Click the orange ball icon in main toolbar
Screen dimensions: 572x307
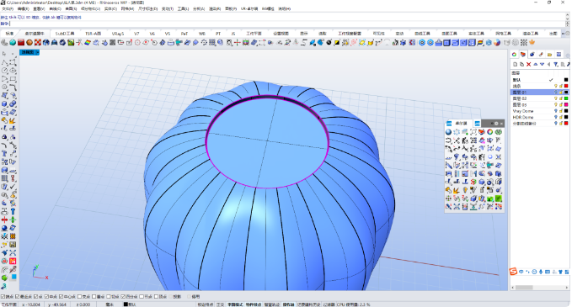(x=29, y=43)
